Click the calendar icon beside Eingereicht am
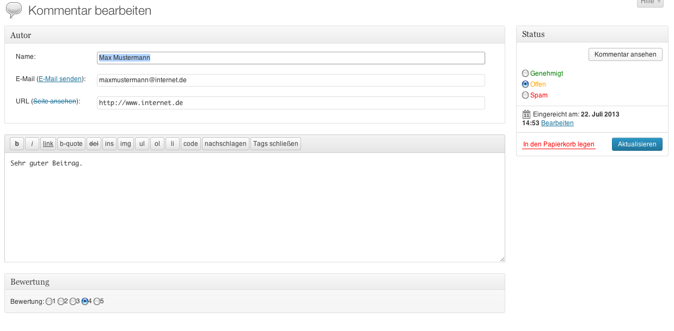The image size is (674, 331). pos(526,114)
